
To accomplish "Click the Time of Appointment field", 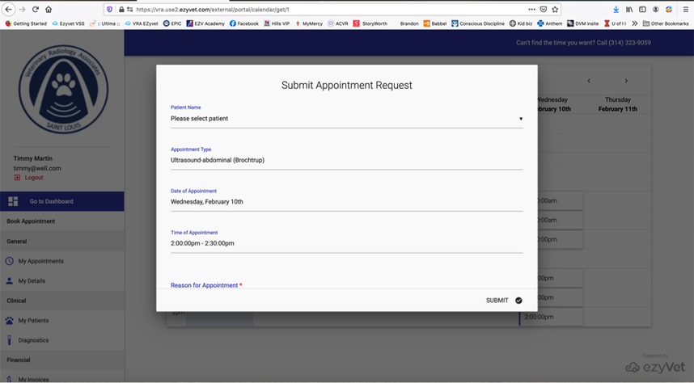I will [346, 243].
